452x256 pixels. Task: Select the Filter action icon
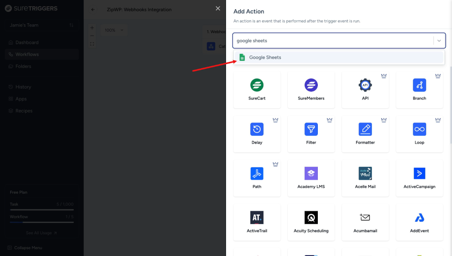[311, 129]
